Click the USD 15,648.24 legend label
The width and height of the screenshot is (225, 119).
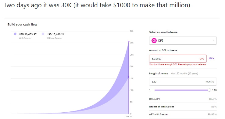point(55,34)
